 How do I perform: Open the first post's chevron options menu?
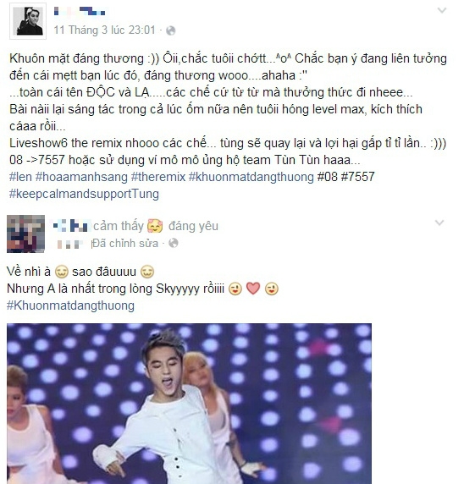[442, 10]
